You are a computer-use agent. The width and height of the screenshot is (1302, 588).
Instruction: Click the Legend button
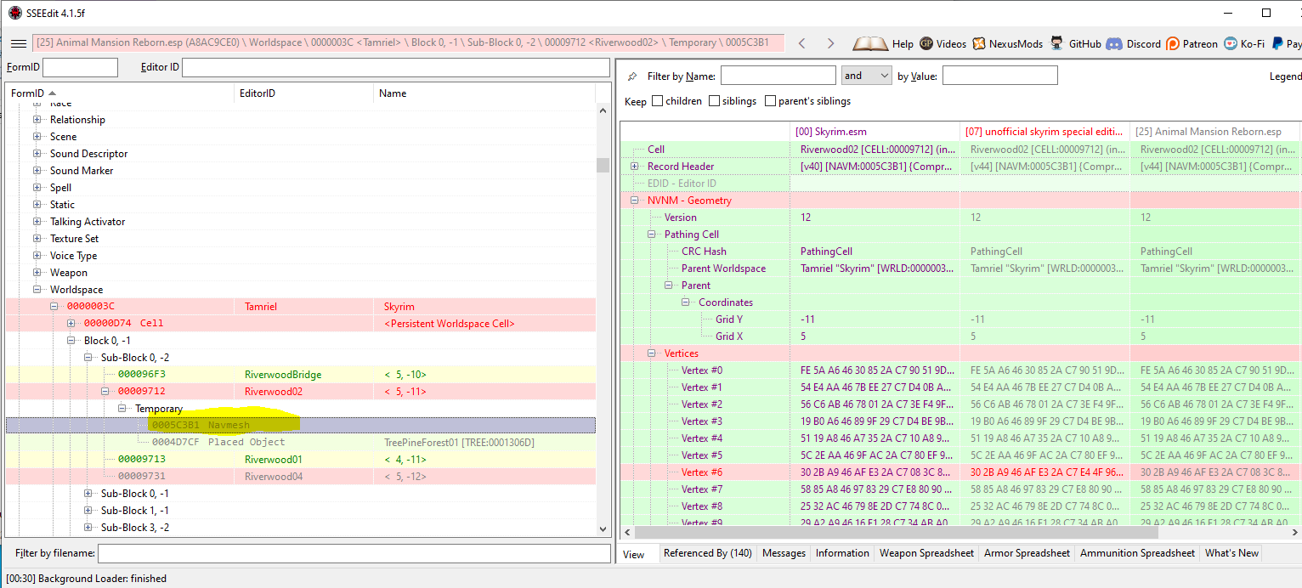[x=1285, y=76]
